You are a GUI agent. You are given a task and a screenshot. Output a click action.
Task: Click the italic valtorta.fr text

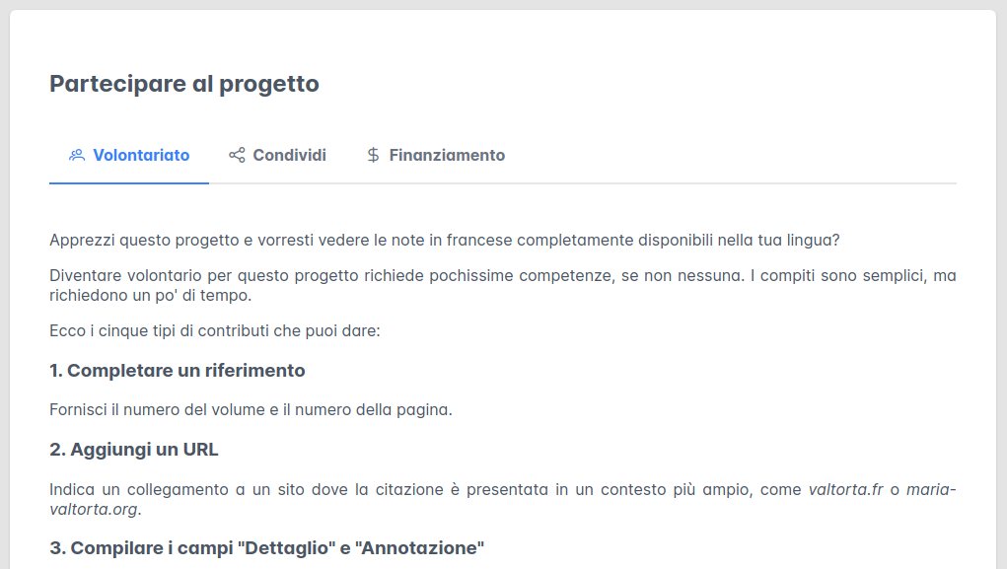(x=845, y=489)
